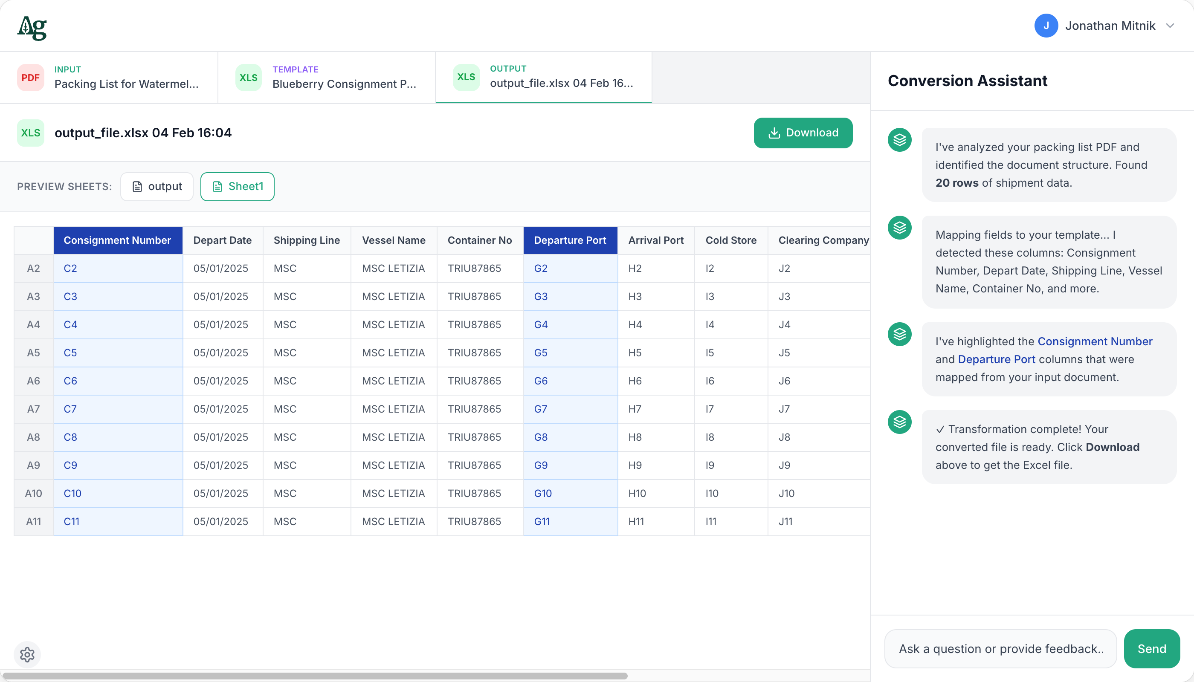The image size is (1194, 682).
Task: Click the XLS icon beside output_file.xlsx title
Action: 30,133
